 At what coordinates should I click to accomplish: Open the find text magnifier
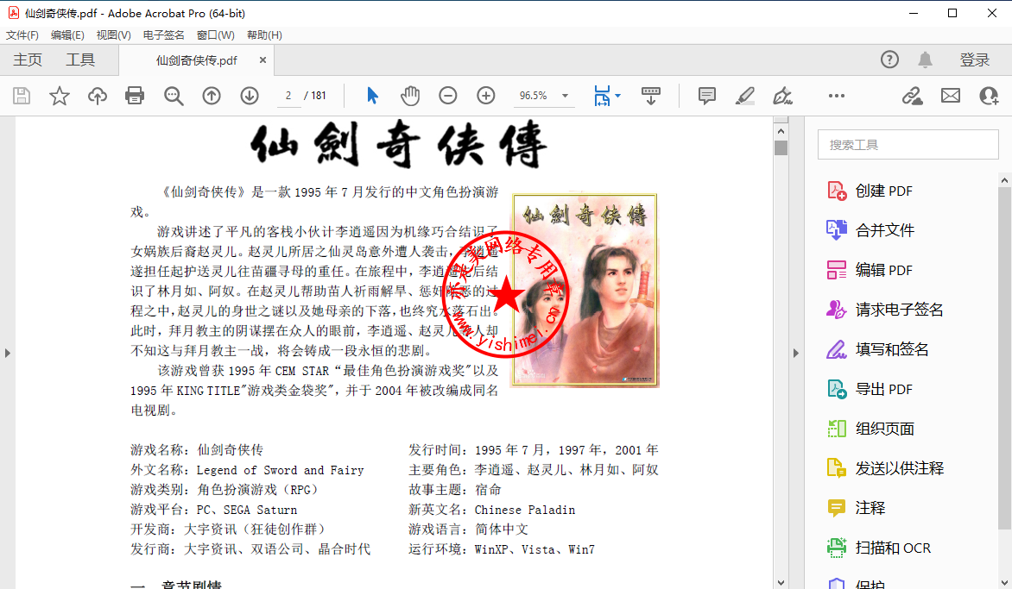(173, 96)
